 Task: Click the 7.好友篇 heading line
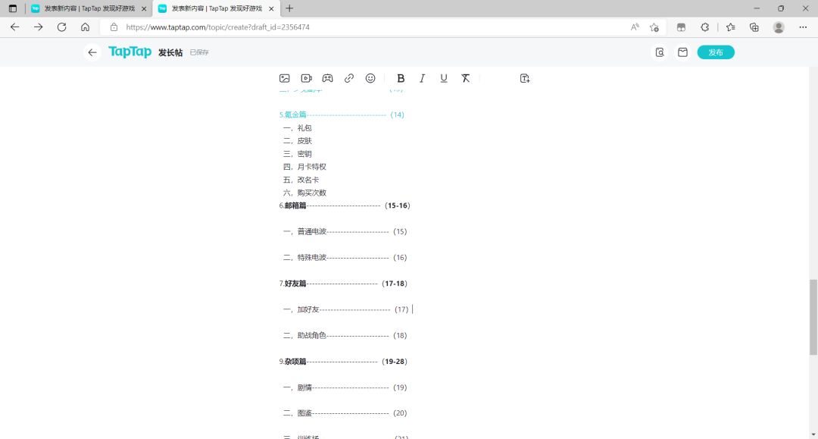(343, 284)
